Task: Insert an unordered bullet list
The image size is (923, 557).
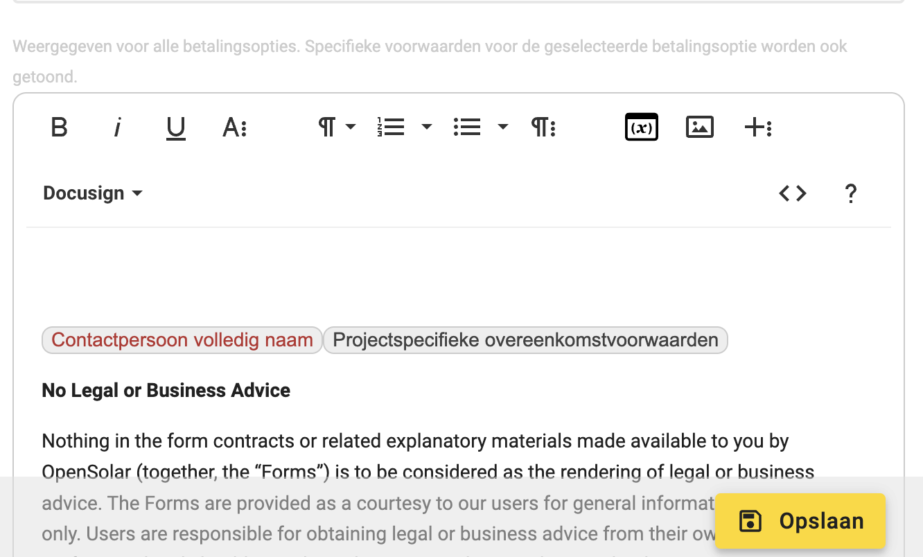Action: [467, 127]
